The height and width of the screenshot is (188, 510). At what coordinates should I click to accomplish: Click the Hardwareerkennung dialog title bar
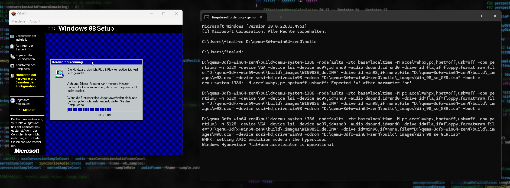click(96, 62)
